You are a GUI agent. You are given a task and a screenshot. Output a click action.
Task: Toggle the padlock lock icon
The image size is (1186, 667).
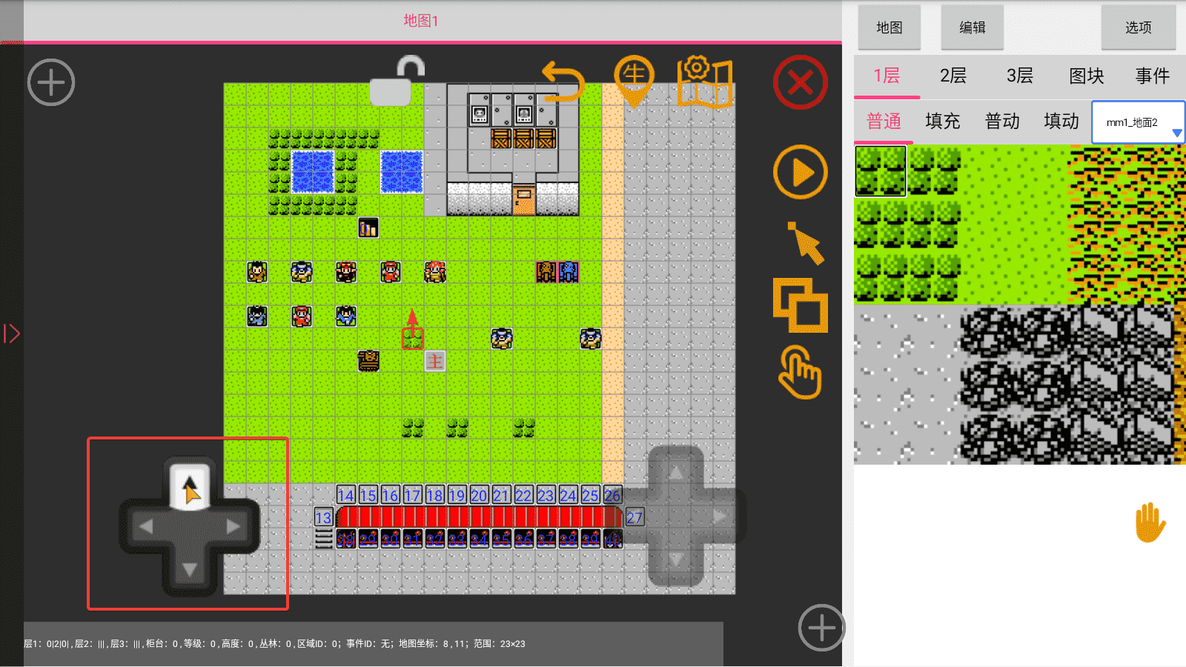pos(397,82)
